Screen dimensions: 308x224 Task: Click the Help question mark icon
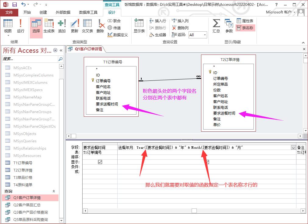276,5
